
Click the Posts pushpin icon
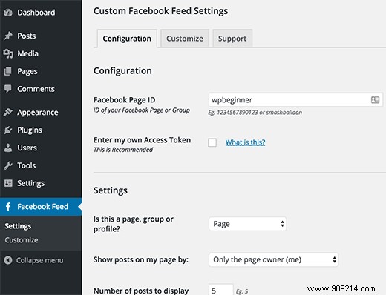click(x=8, y=36)
